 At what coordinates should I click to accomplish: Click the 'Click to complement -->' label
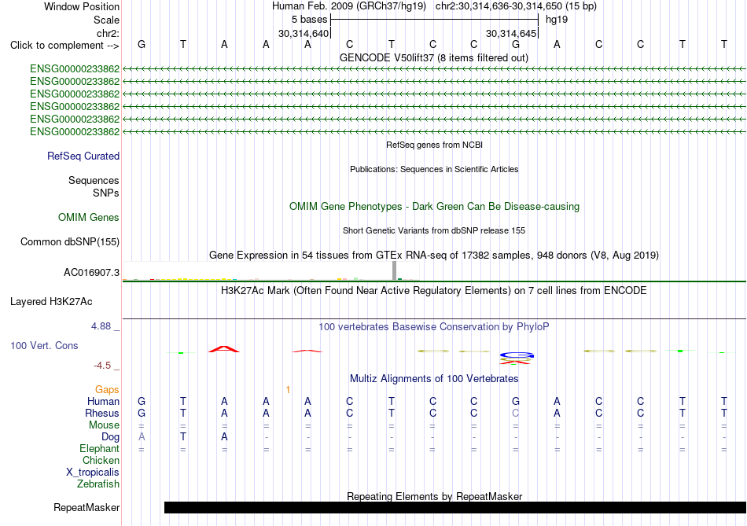coord(64,46)
